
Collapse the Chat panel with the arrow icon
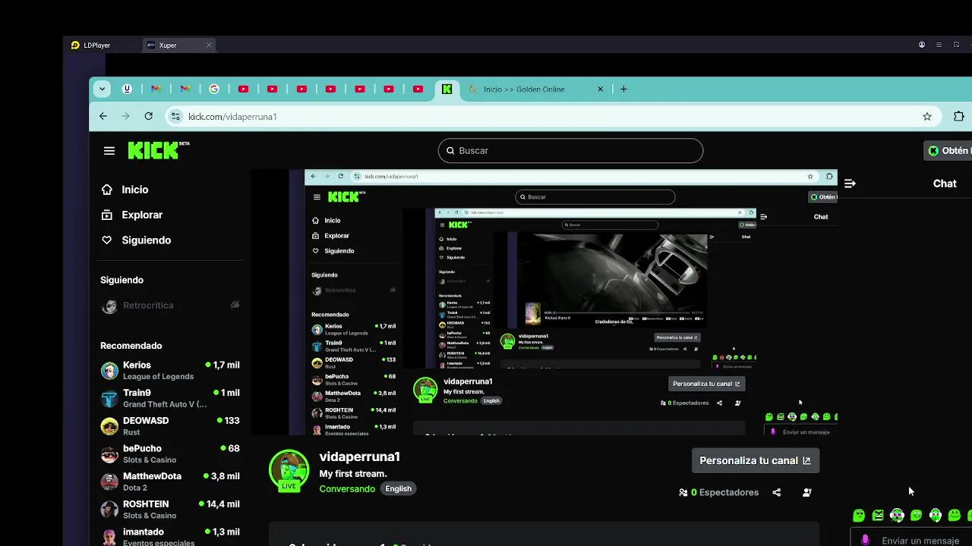click(x=850, y=184)
